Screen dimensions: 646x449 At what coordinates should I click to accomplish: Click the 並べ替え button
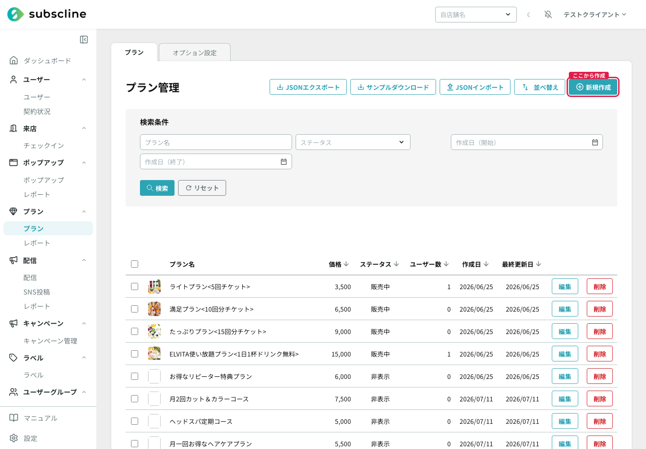pyautogui.click(x=540, y=87)
